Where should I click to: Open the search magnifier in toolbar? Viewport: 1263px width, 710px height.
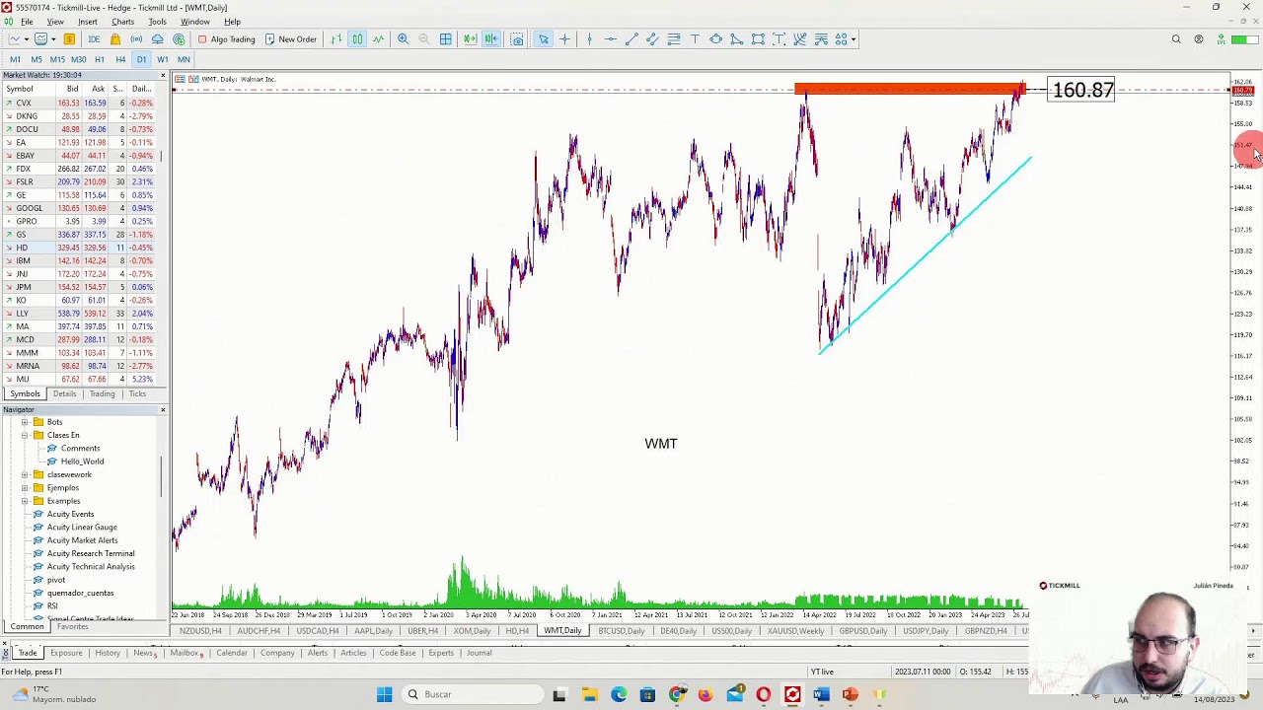(1176, 39)
